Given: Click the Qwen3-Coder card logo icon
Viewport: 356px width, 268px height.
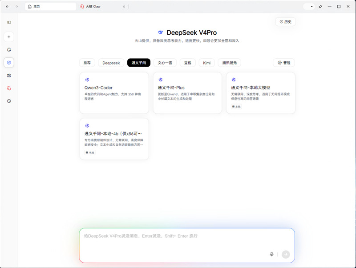Looking at the screenshot, I should 87,80.
